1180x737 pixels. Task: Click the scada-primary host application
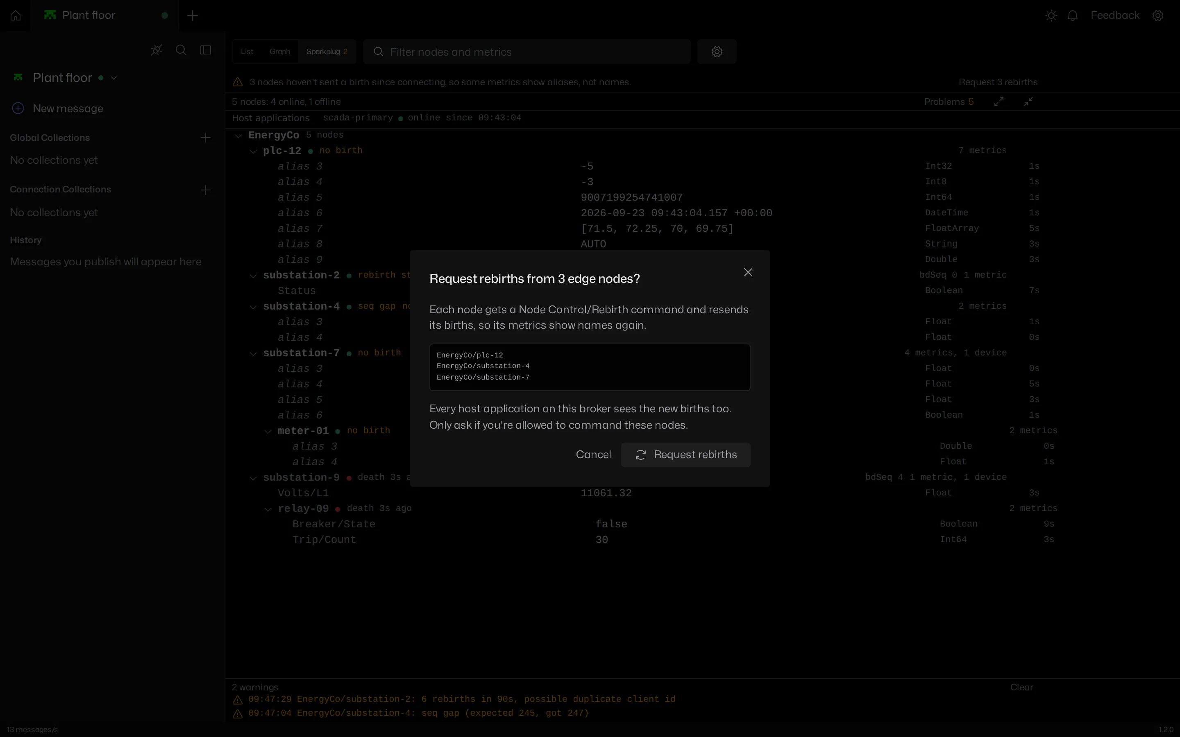pyautogui.click(x=357, y=118)
